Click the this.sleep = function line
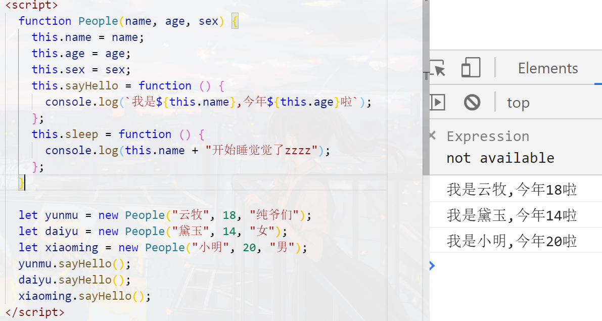Screen dimensions: 602x321 click(x=118, y=134)
